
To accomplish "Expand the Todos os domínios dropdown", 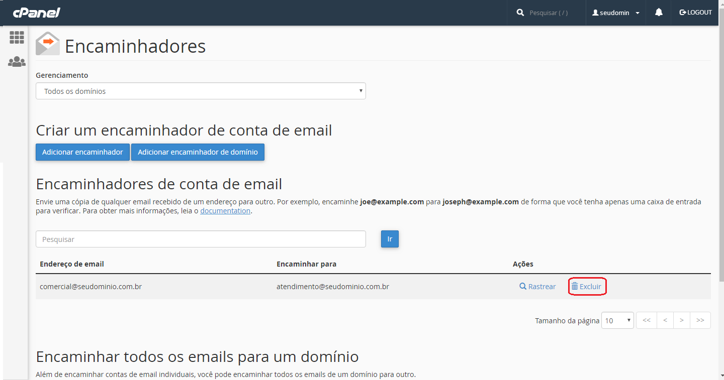I will click(x=201, y=91).
